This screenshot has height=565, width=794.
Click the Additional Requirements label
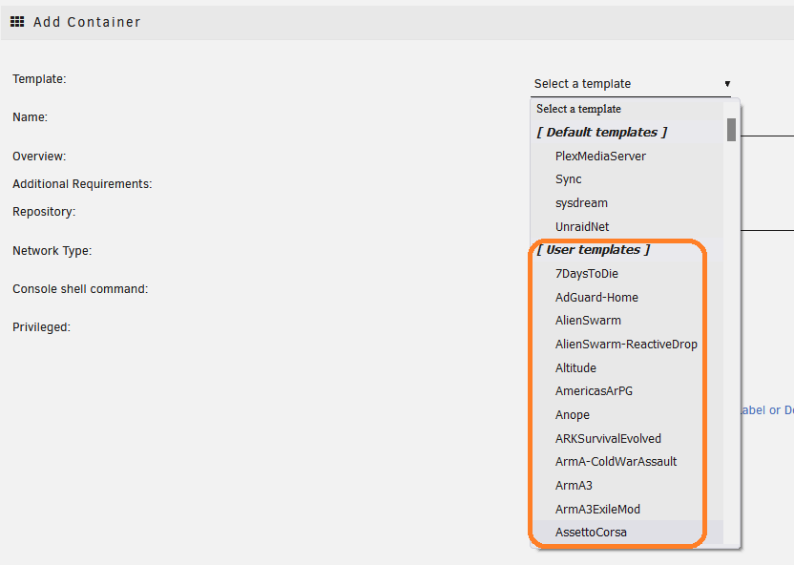click(x=82, y=184)
